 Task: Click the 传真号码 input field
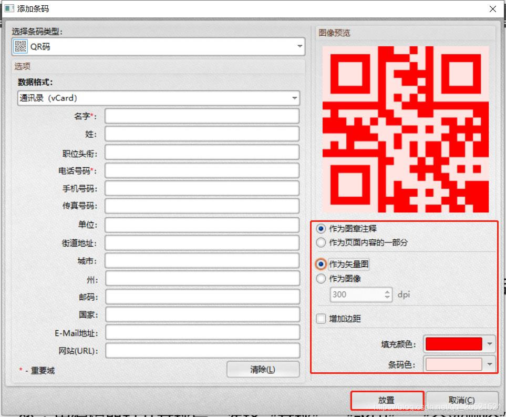pos(202,206)
